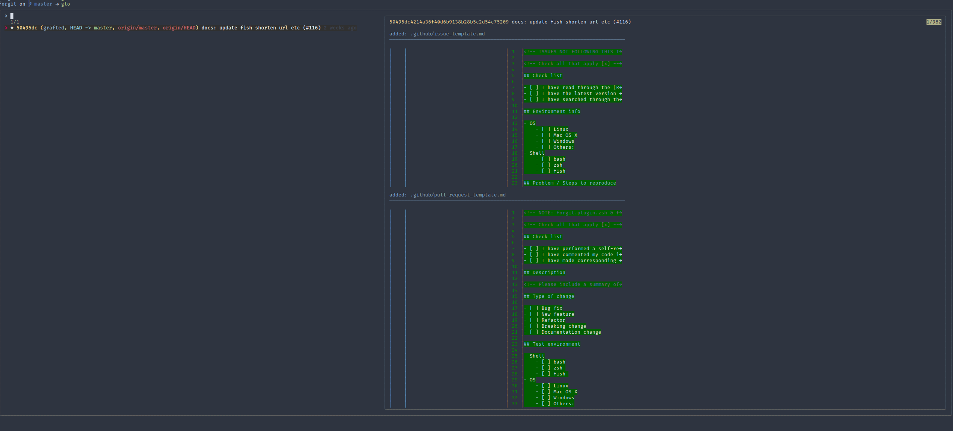Select the commit graph asterisk marker
The width and height of the screenshot is (953, 431).
point(12,28)
